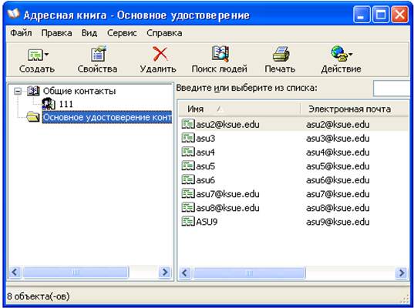Select contact named asu8@ksue.edu

[x=227, y=208]
